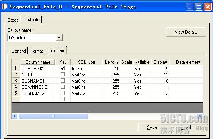Click the DOWNNODE column name cell
213x139 pixels.
tap(38, 87)
